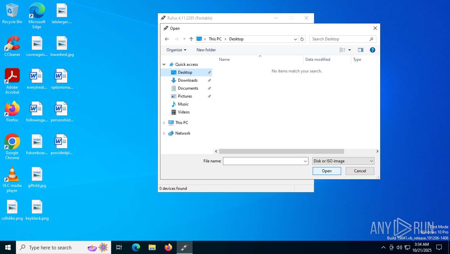
Task: Close the Open dialog
Action: pos(375,28)
